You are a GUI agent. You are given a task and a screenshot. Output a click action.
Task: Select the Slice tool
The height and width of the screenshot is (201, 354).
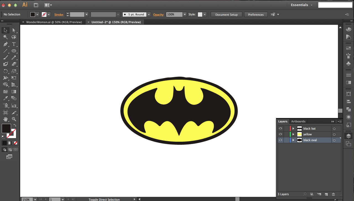pos(14,112)
